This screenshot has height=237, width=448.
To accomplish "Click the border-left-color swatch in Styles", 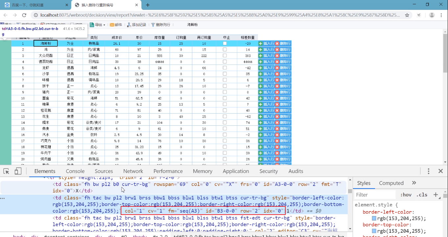I will (374, 219).
